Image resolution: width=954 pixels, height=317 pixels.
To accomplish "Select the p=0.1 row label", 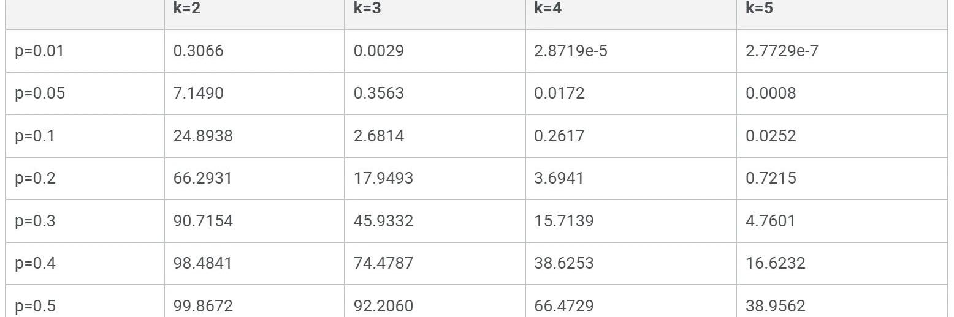I will click(85, 135).
